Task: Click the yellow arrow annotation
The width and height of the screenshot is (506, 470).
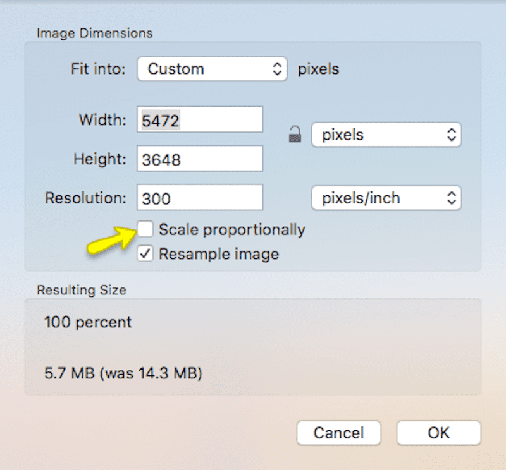Action: (111, 242)
